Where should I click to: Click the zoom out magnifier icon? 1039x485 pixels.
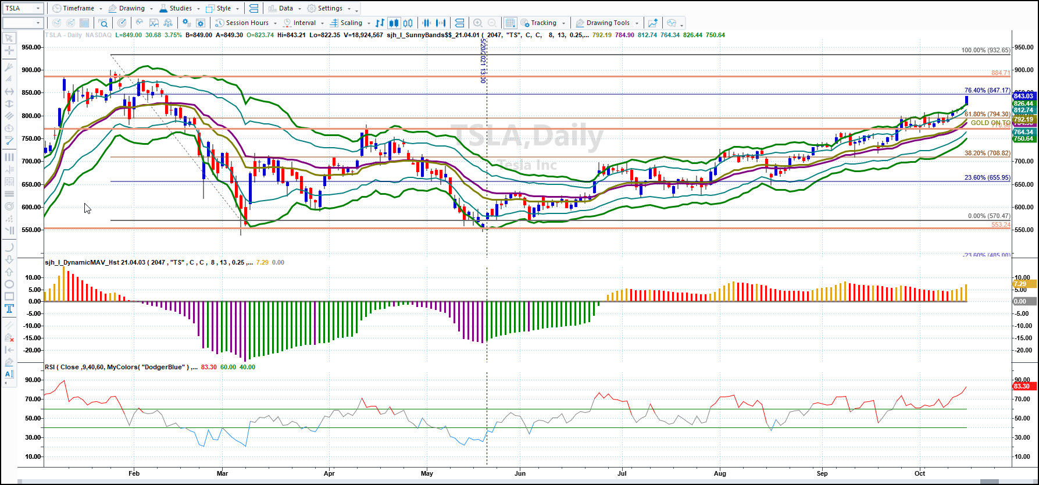(492, 23)
